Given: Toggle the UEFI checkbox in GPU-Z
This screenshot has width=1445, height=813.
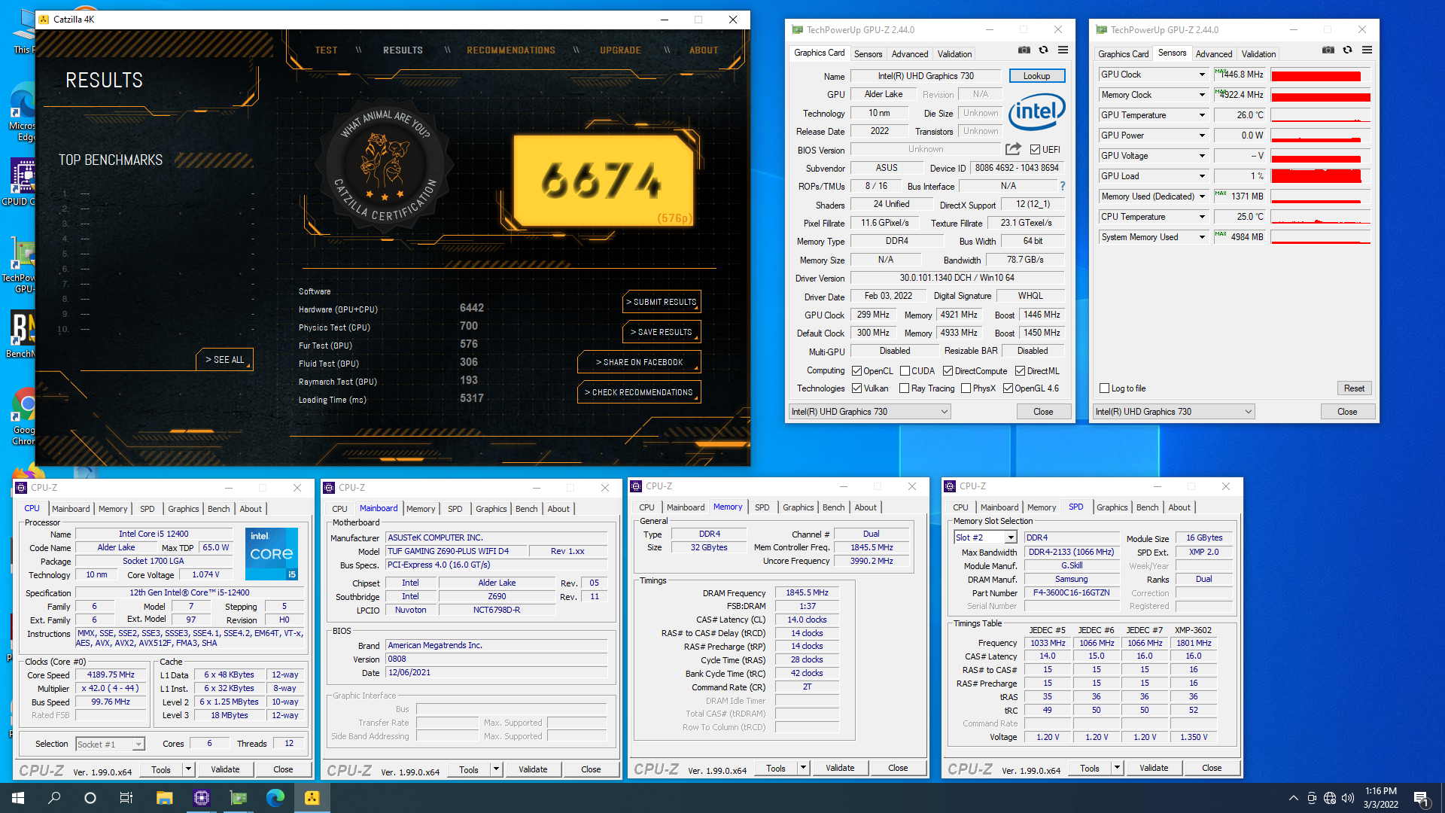Looking at the screenshot, I should tap(1035, 150).
